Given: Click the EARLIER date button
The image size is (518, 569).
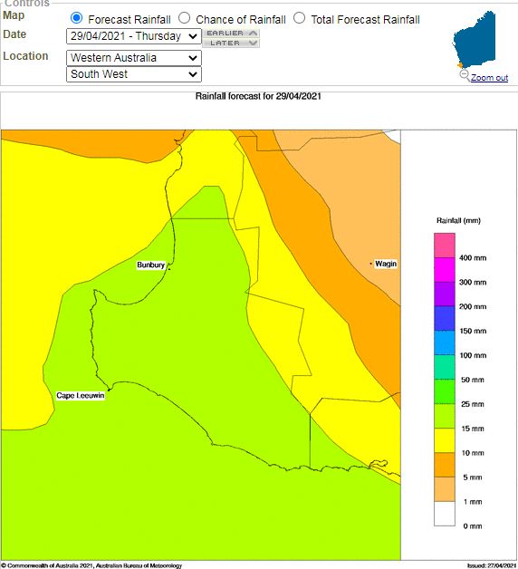Looking at the screenshot, I should tap(231, 33).
